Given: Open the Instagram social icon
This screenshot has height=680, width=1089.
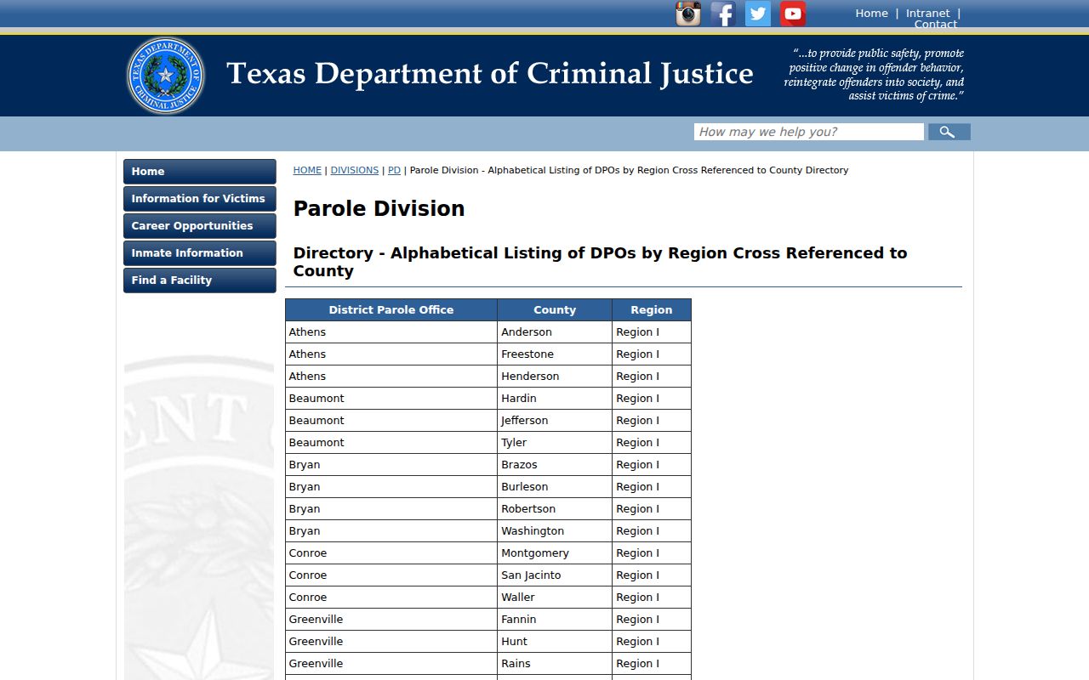Looking at the screenshot, I should coord(688,14).
